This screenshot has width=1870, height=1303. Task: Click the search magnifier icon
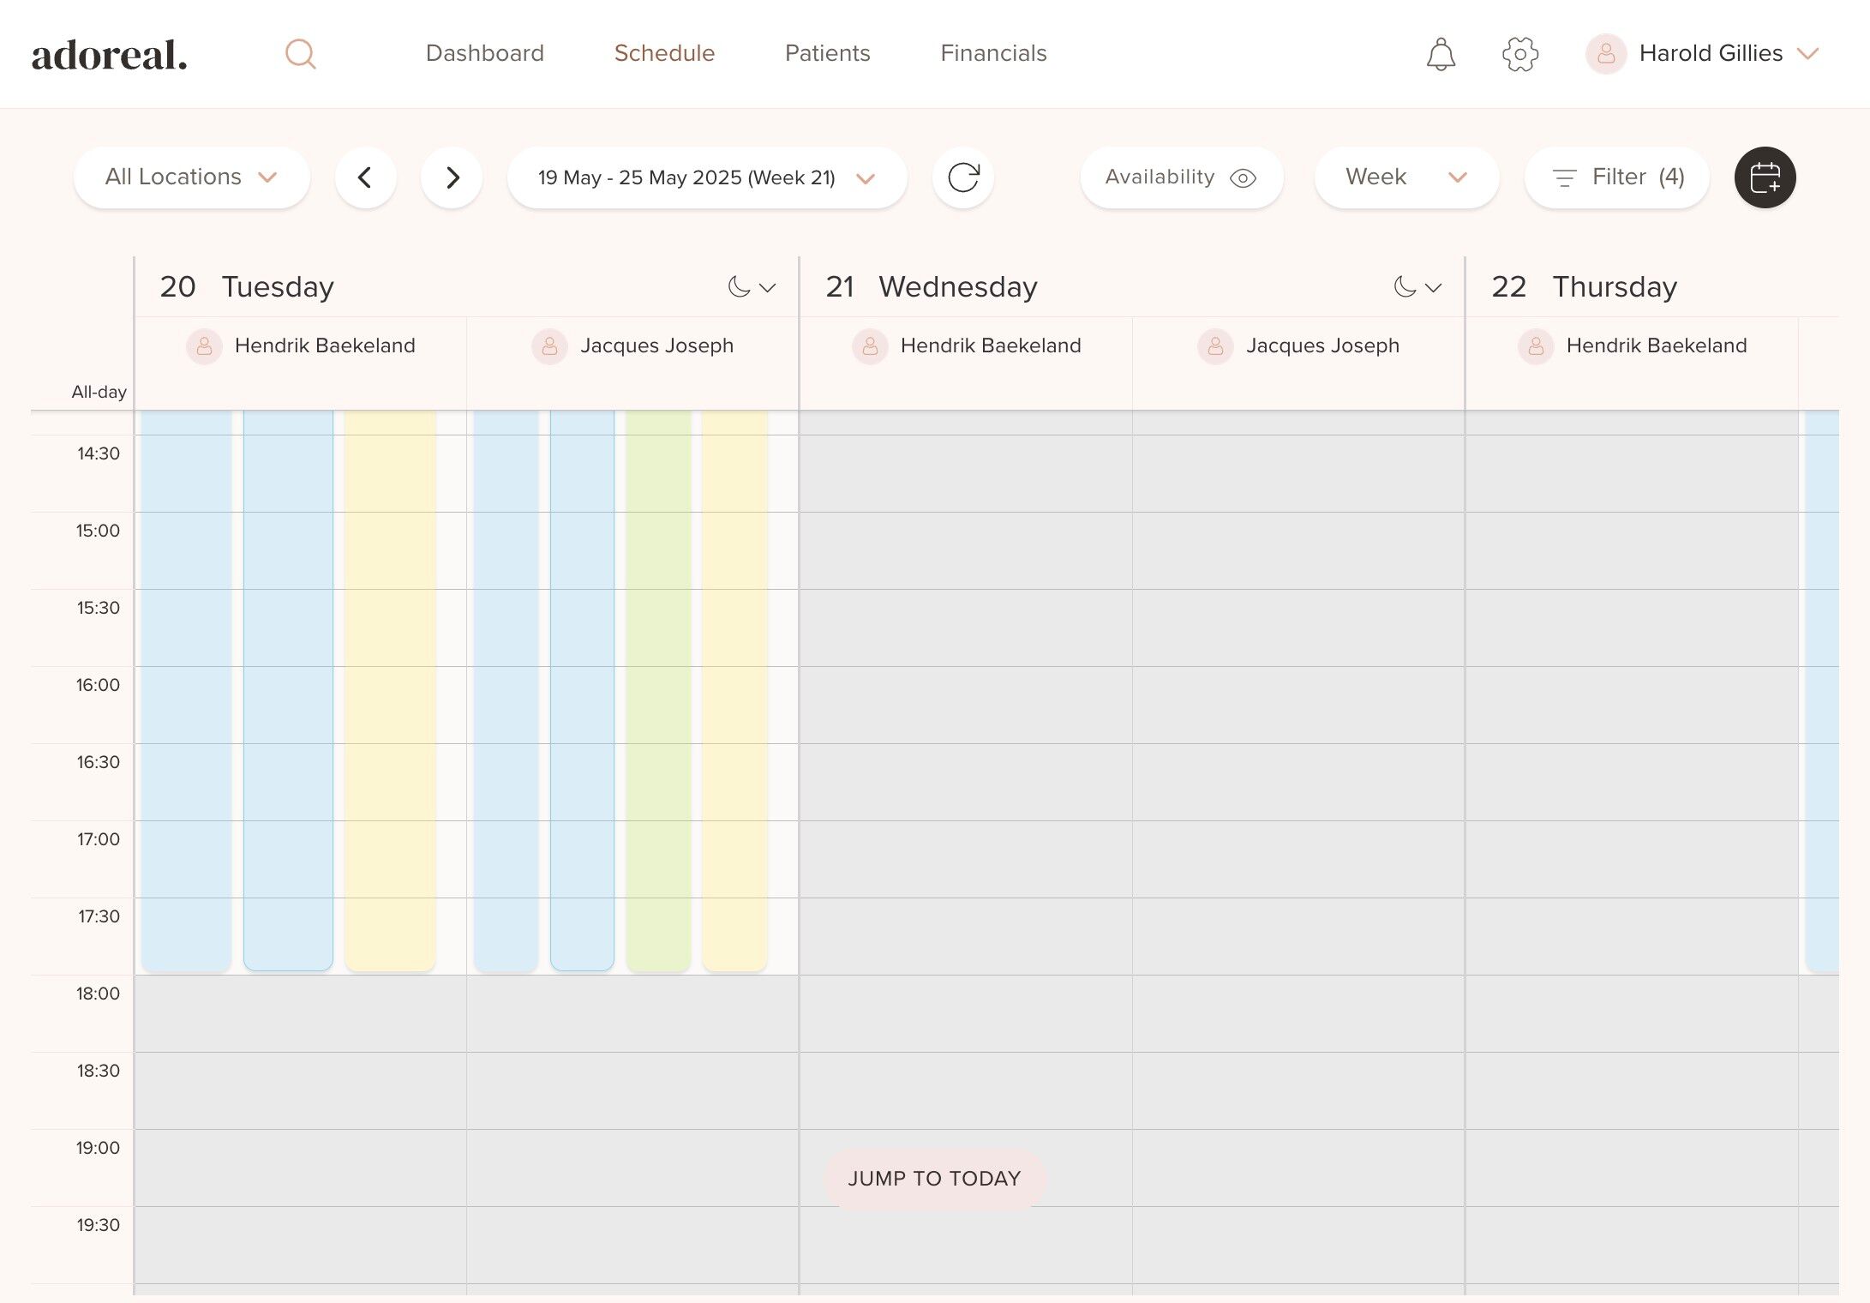[x=300, y=54]
